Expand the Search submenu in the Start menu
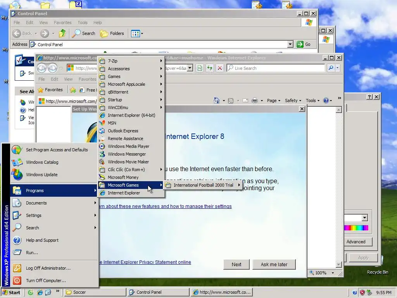This screenshot has width=397, height=298. coord(95,227)
